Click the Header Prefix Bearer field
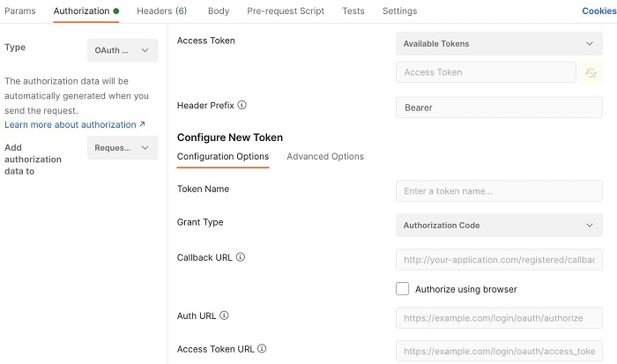Image resolution: width=617 pixels, height=364 pixels. [499, 108]
